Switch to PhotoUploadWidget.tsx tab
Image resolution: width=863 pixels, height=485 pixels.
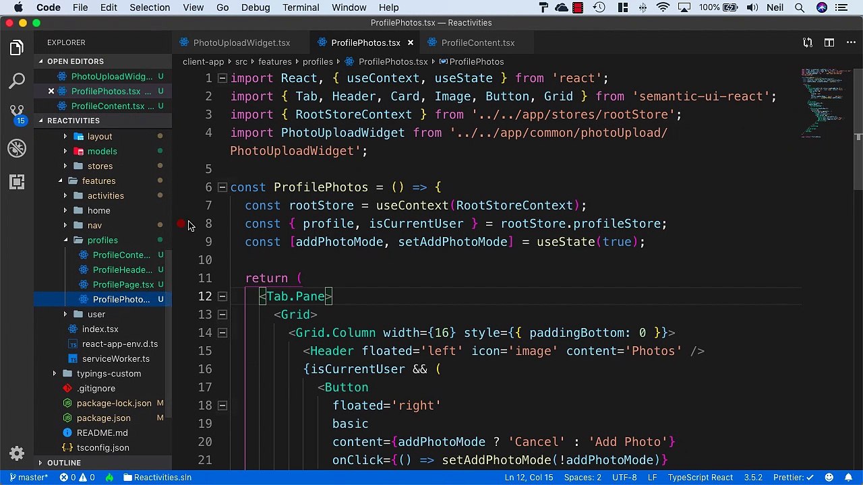point(241,42)
